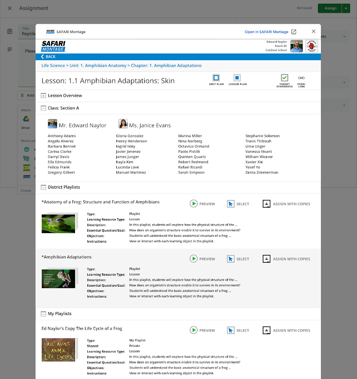Image resolution: width=357 pixels, height=379 pixels.
Task: Select the Anatomy of a Frog playlist
Action: click(238, 204)
